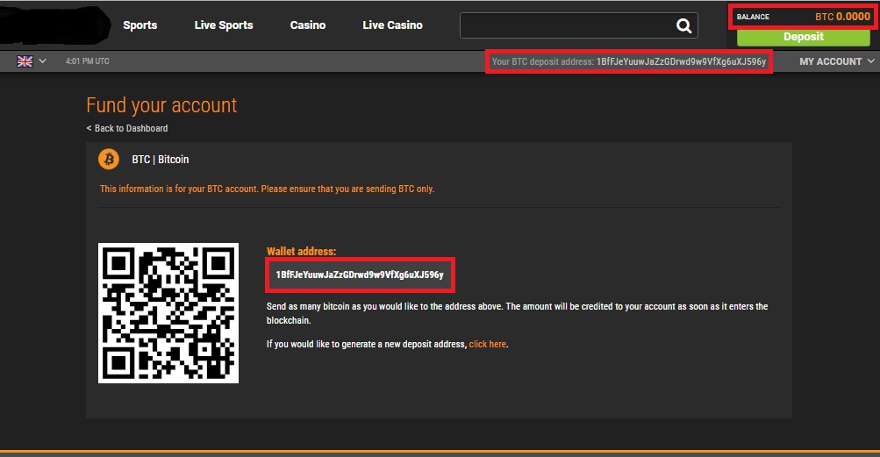This screenshot has width=880, height=457.
Task: Click the orange BTC-only warning text
Action: 267,189
